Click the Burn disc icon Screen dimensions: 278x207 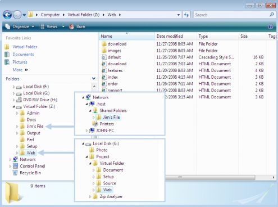tap(72, 26)
